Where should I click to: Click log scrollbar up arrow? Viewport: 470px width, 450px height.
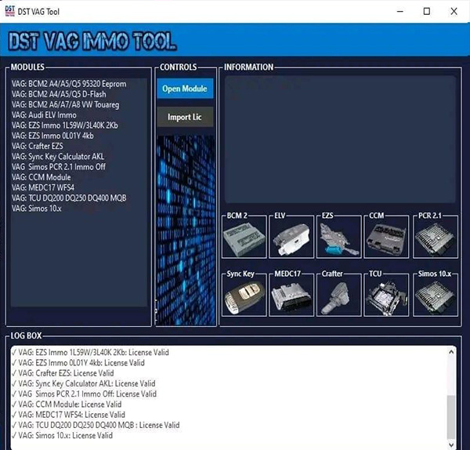pos(451,352)
